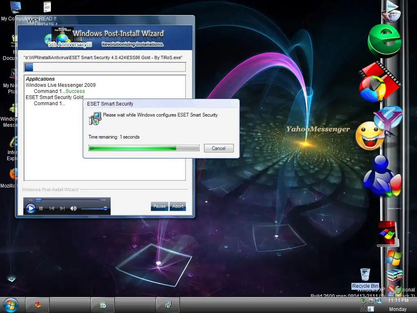Launch the red film media dock icon
417x313 pixels.
click(x=380, y=82)
